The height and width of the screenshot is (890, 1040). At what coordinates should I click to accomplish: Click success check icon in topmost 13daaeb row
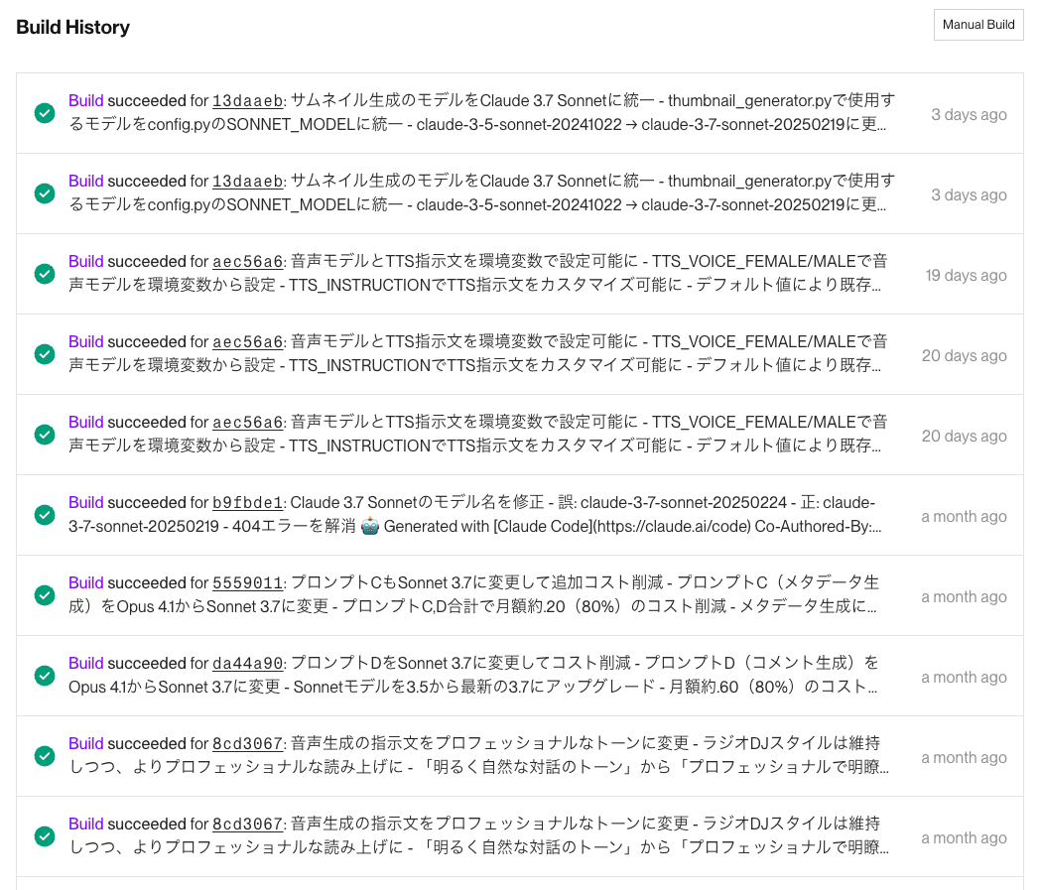[45, 113]
